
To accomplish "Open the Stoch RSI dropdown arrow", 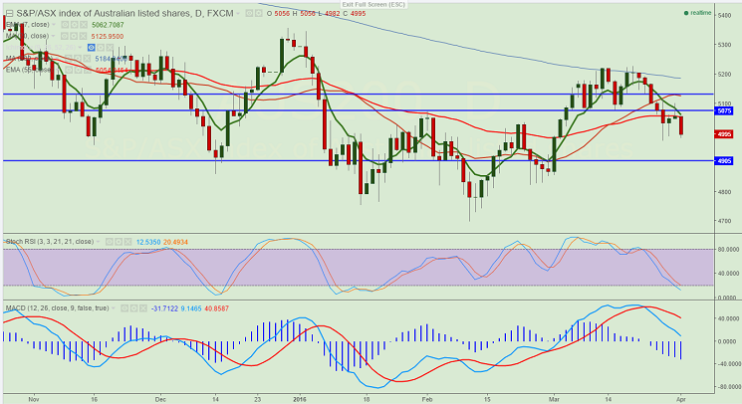I will [98, 242].
